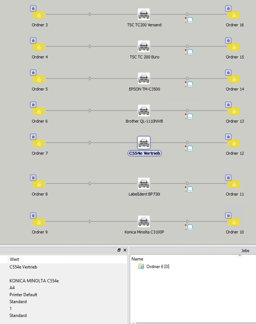The height and width of the screenshot is (324, 256).
Task: Select the Brother QL-1110NWB printer element
Action: (x=144, y=111)
